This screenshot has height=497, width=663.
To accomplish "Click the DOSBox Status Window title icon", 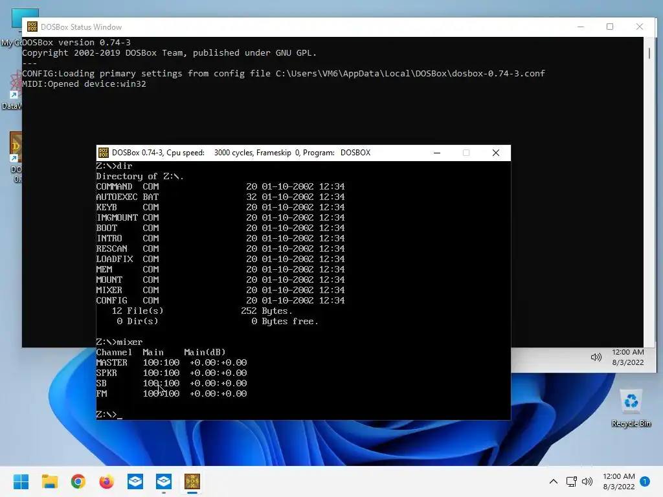I will coord(32,27).
